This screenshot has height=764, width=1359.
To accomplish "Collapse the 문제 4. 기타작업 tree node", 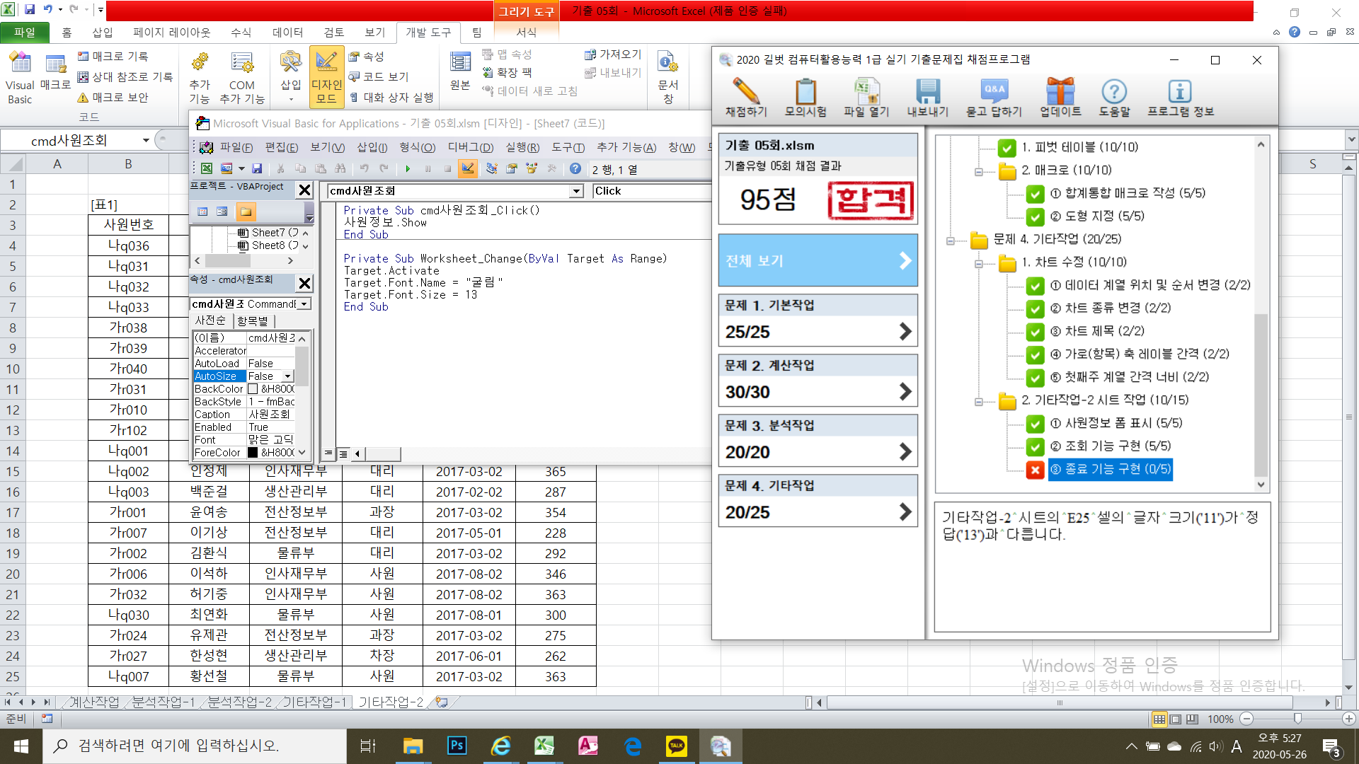I will pyautogui.click(x=951, y=241).
